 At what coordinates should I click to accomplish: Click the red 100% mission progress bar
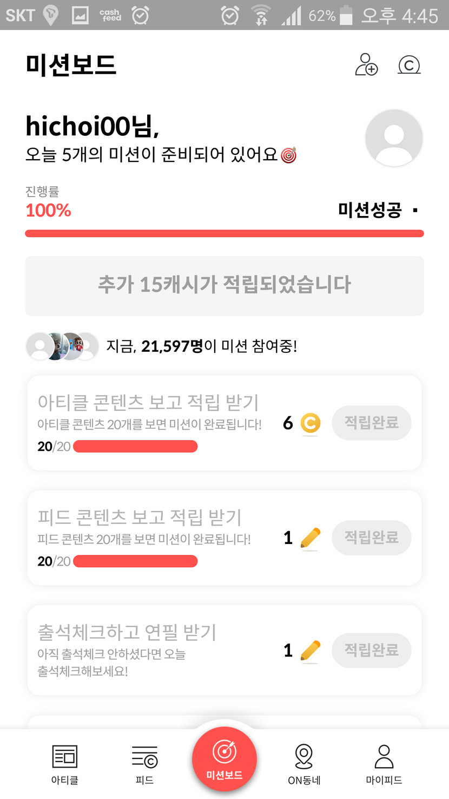point(225,233)
